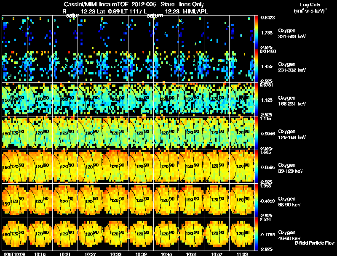Click the color bar beside Oxygen 331-589 keV
The image size is (337, 256).
256,32
